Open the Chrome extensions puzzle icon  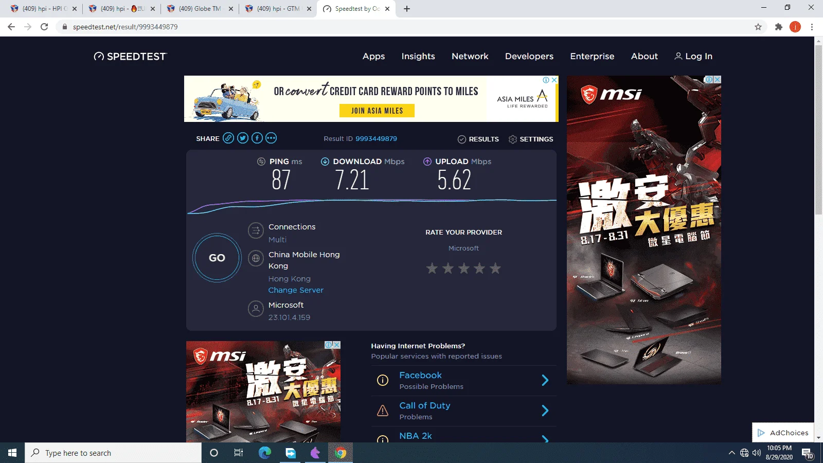click(779, 27)
